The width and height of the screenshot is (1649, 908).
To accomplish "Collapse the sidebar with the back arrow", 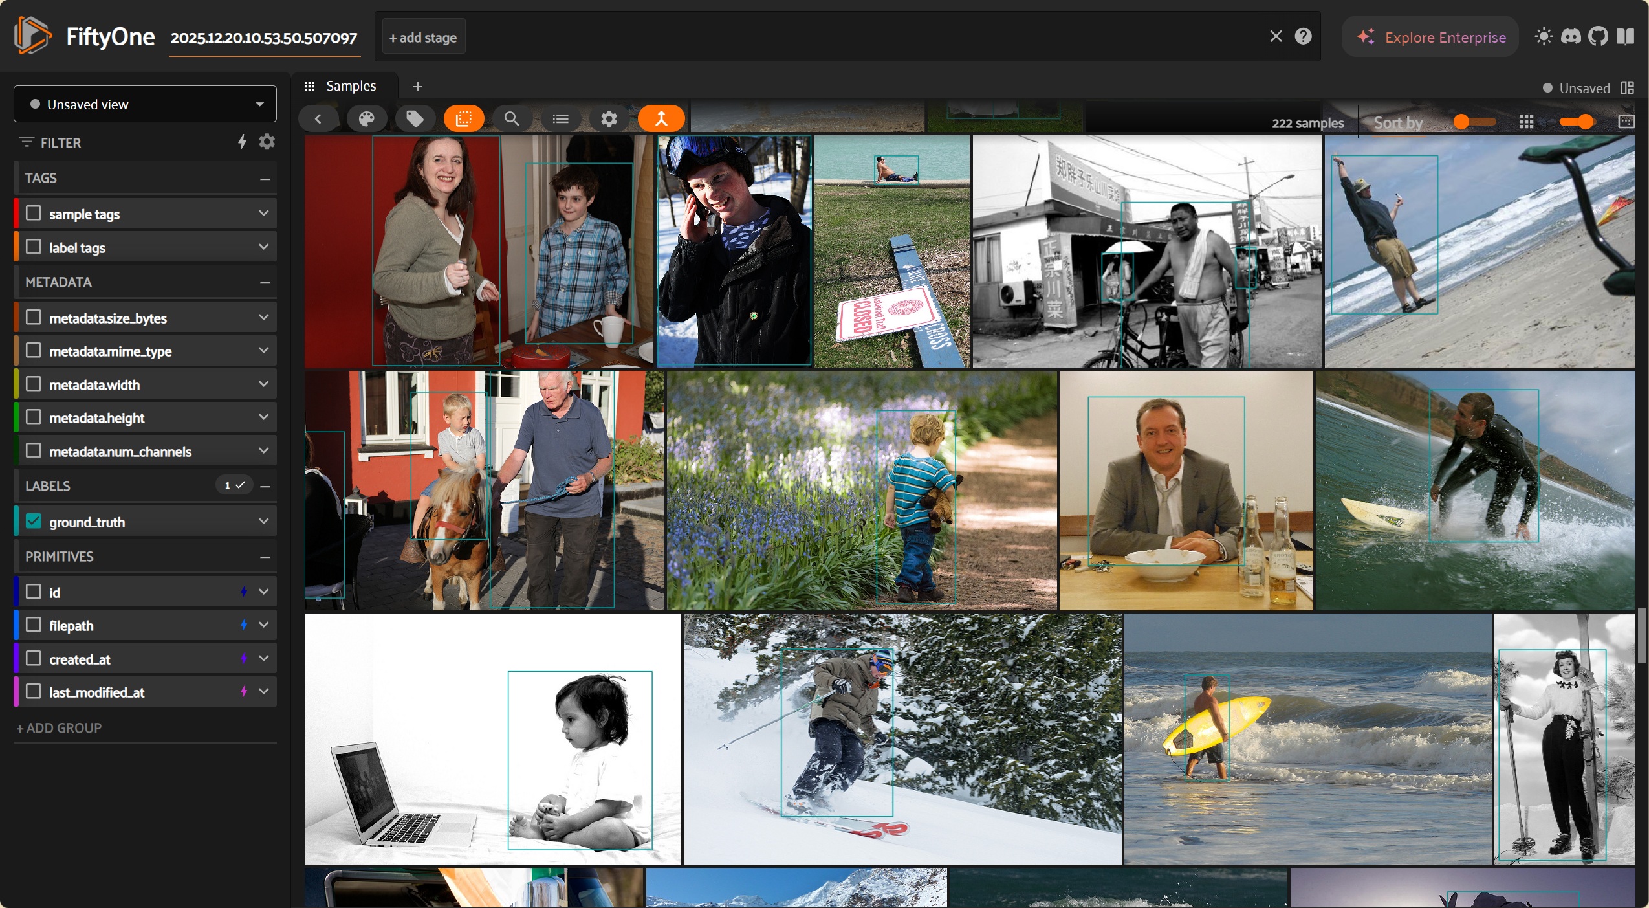I will [x=318, y=119].
